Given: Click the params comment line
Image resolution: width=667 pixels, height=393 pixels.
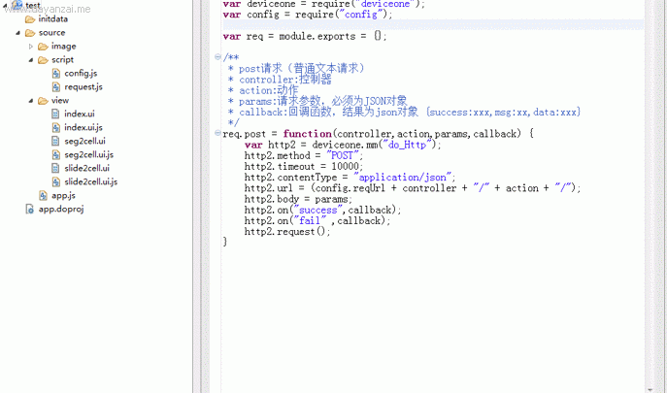Looking at the screenshot, I should tap(317, 101).
